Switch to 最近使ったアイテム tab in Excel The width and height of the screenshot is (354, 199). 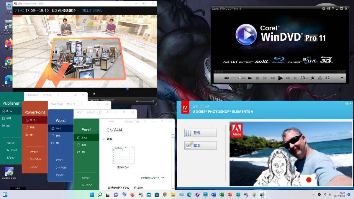118,188
